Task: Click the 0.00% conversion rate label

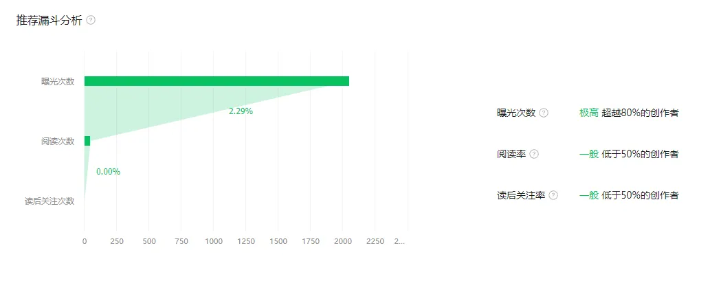Action: pyautogui.click(x=108, y=171)
